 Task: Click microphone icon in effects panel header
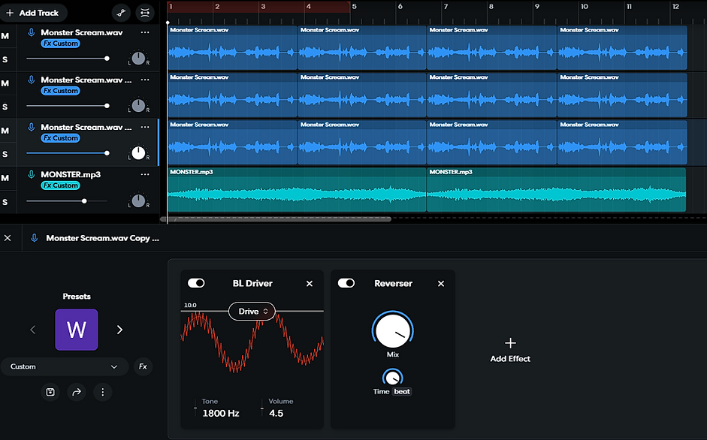click(x=35, y=238)
